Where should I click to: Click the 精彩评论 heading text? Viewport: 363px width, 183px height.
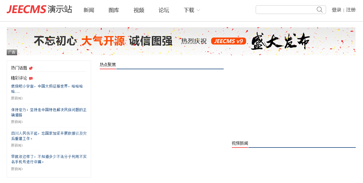pyautogui.click(x=19, y=78)
